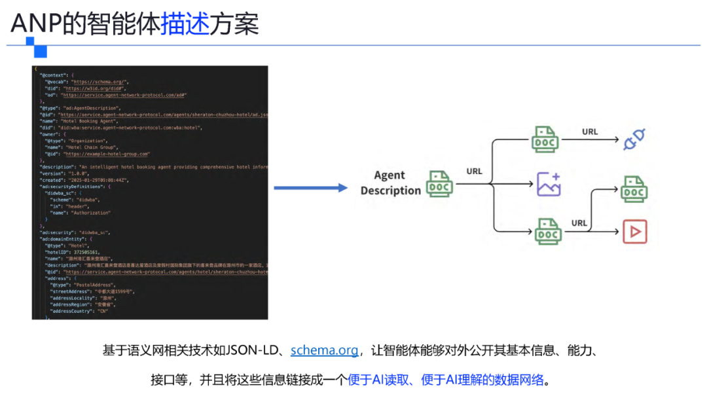Click the DOC icon left of the play icon
The width and height of the screenshot is (707, 398).
point(548,231)
